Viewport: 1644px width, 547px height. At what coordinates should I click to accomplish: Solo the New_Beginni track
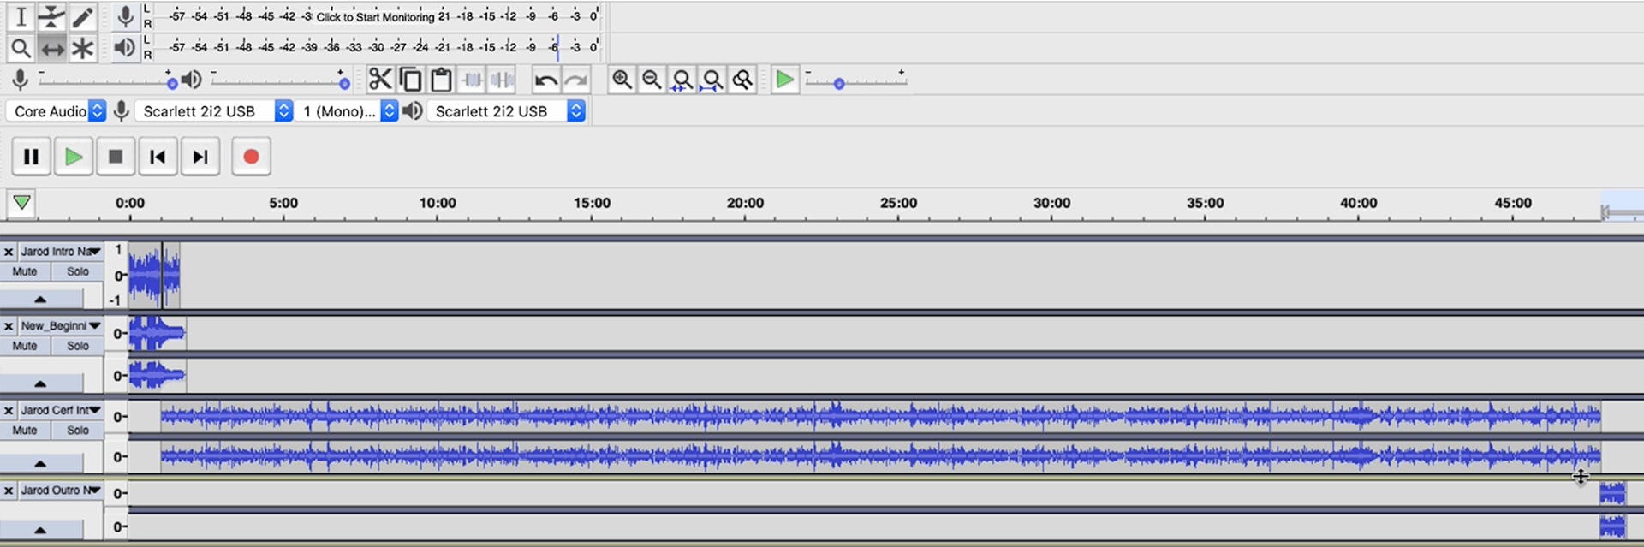[78, 346]
